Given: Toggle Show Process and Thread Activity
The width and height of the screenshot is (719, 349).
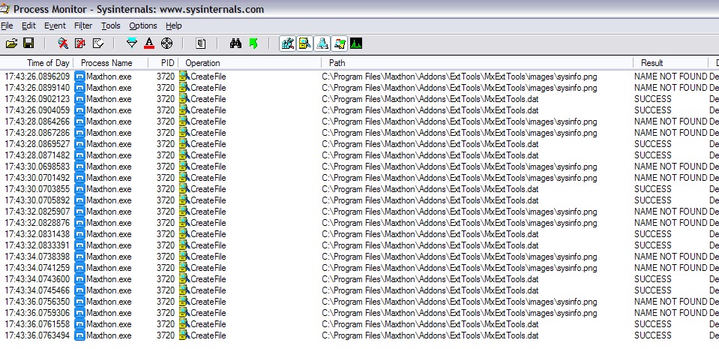Looking at the screenshot, I should [340, 44].
